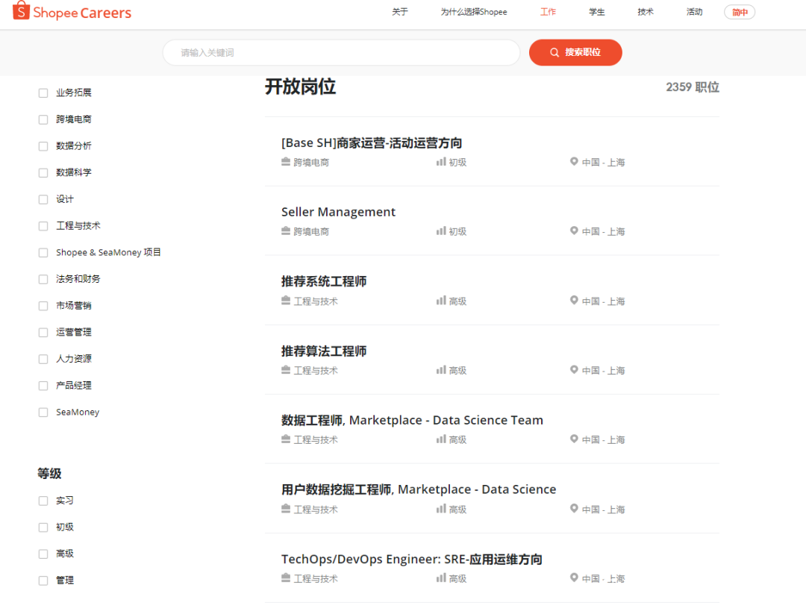The width and height of the screenshot is (806, 608).
Task: Click the 搜索职位 search button
Action: click(x=575, y=52)
